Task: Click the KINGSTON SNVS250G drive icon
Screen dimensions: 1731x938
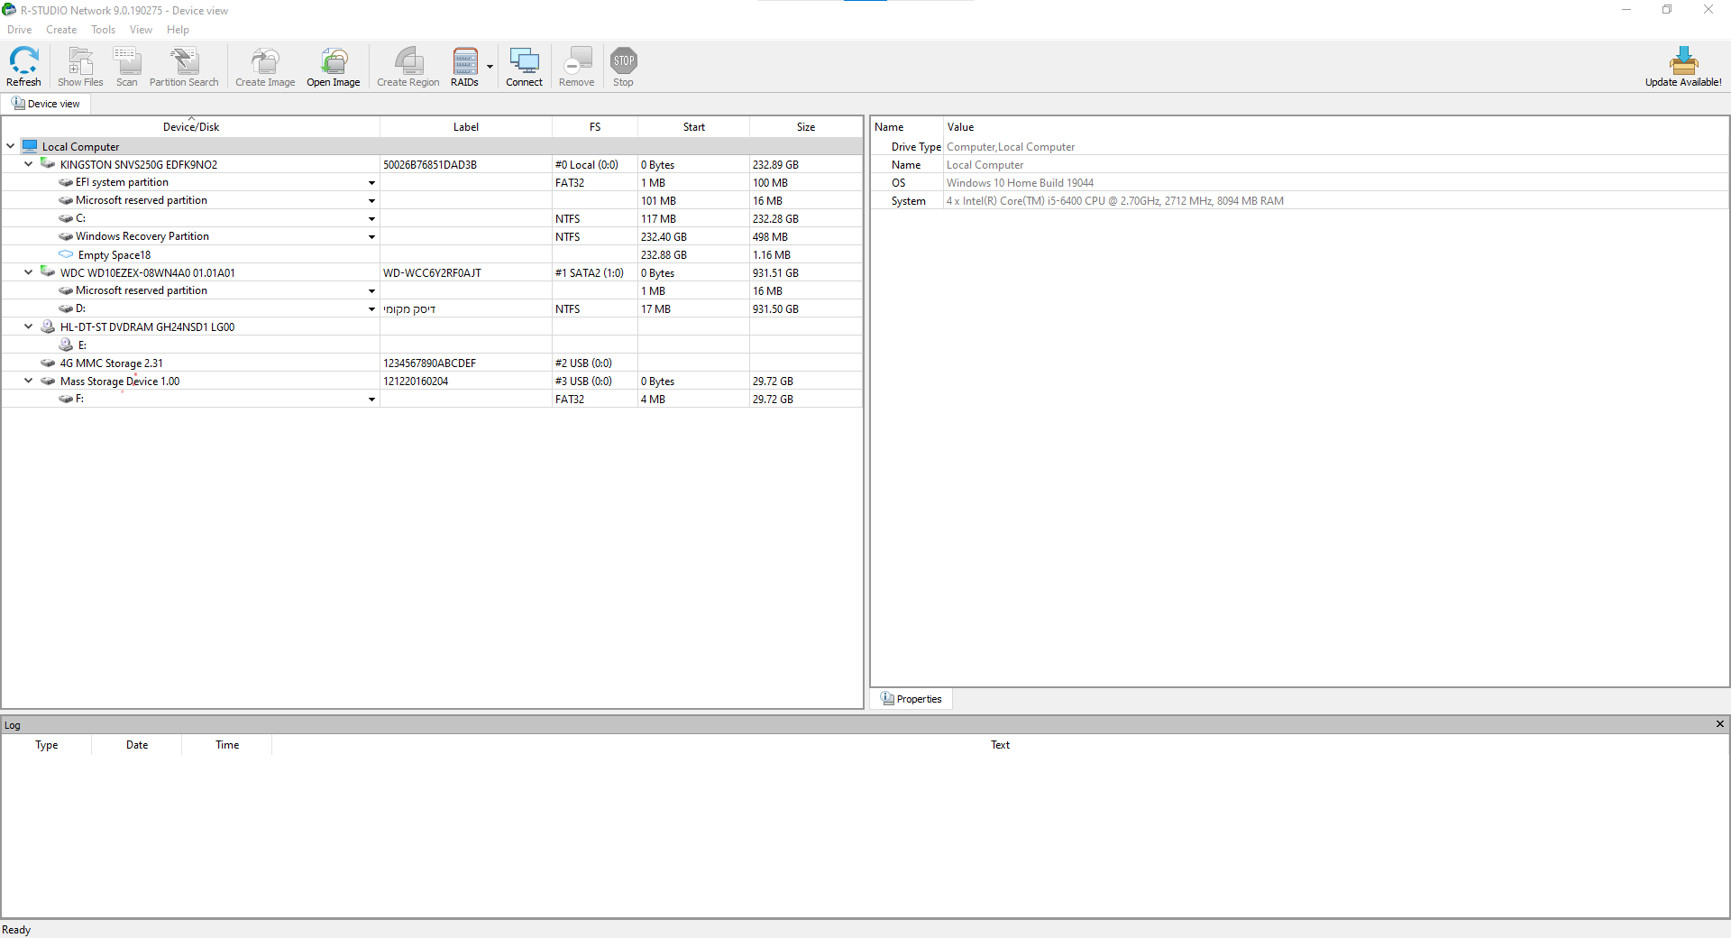Action: [x=48, y=164]
